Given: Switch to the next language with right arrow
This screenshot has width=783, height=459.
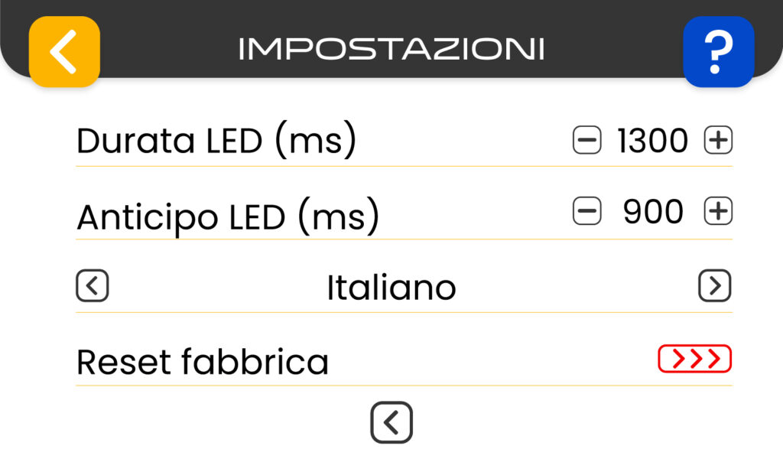Looking at the screenshot, I should pyautogui.click(x=715, y=286).
